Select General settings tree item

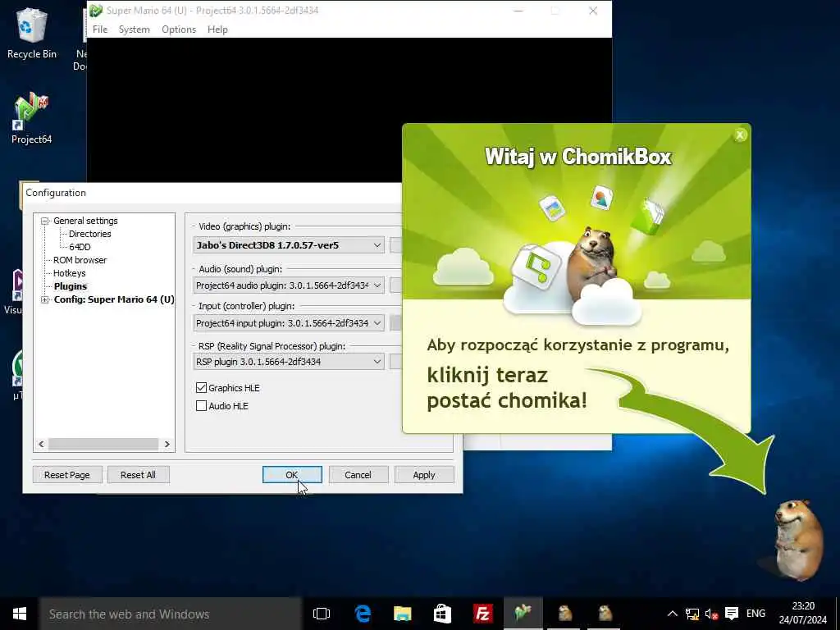coord(85,221)
